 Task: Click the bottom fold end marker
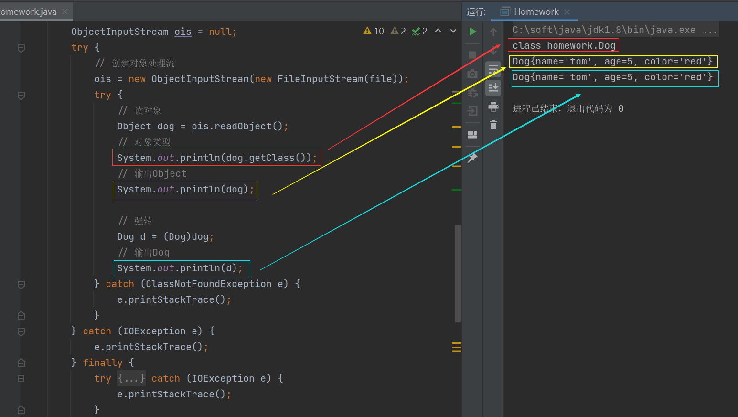pos(21,410)
